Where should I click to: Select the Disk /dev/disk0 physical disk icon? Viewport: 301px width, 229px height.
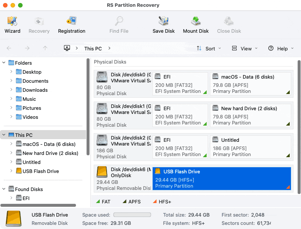click(102, 77)
